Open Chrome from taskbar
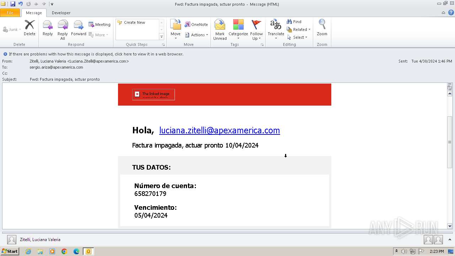The height and width of the screenshot is (256, 455). (x=64, y=251)
